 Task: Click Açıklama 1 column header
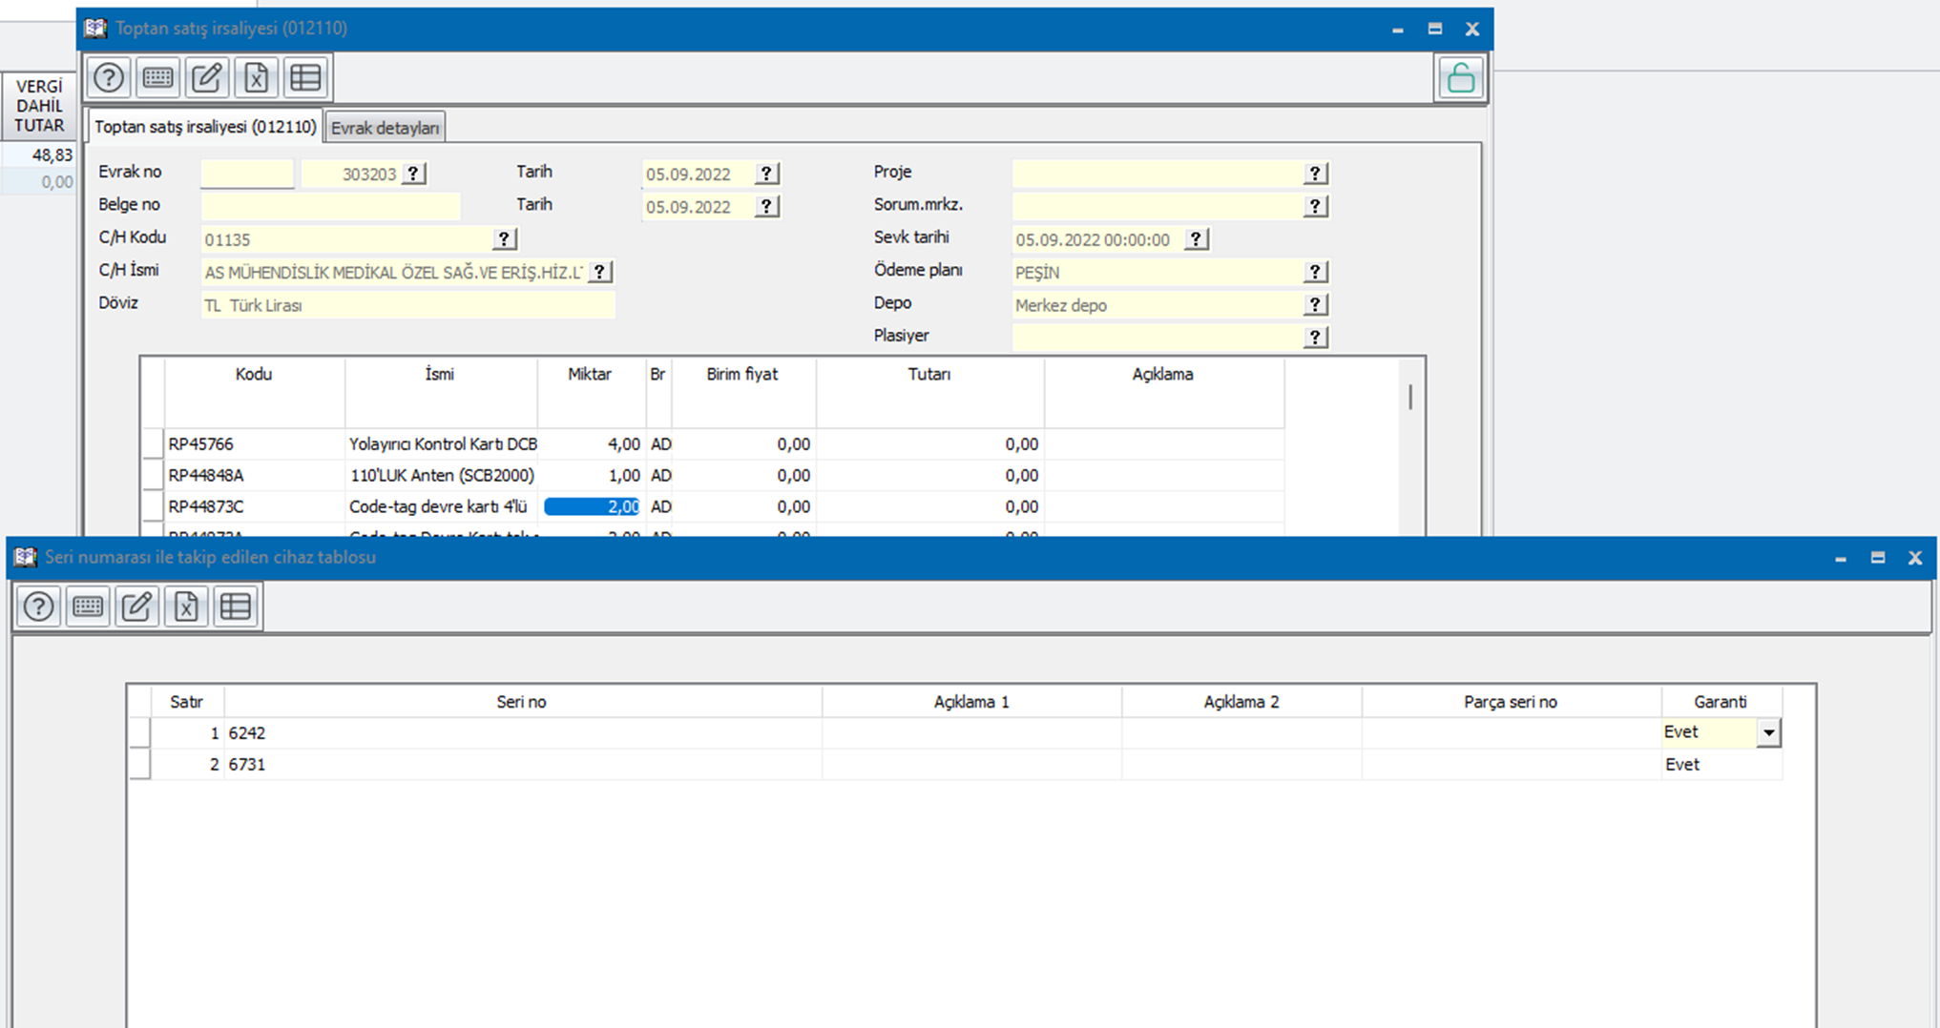click(x=971, y=702)
